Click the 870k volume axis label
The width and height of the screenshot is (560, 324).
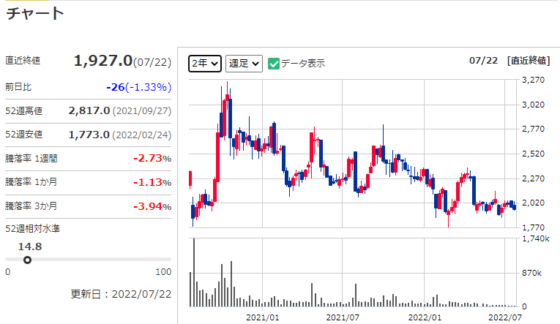(531, 273)
